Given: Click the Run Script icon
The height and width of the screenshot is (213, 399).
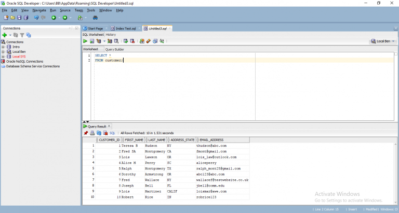Looking at the screenshot, I should [92, 41].
